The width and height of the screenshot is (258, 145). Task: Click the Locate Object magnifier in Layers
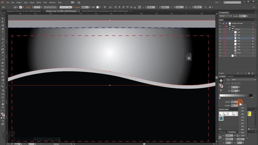point(238,73)
